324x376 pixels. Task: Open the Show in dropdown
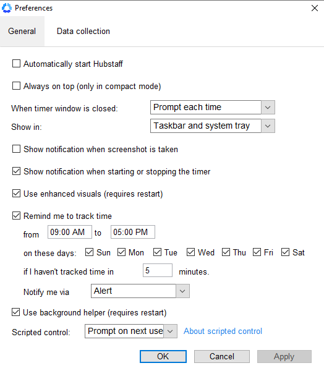tap(213, 126)
